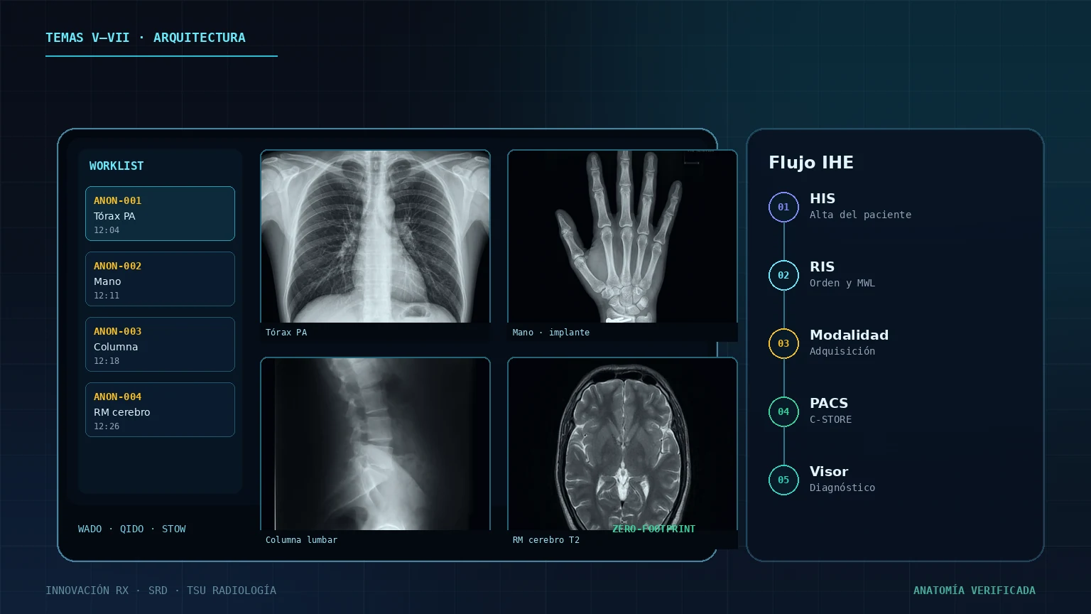The image size is (1091, 614).
Task: Click the "C-STORE" step description
Action: coord(830,419)
